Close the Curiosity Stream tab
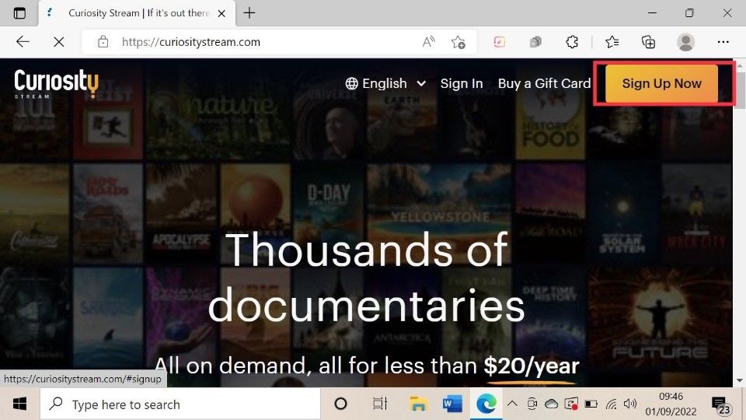The image size is (746, 420). coord(221,14)
